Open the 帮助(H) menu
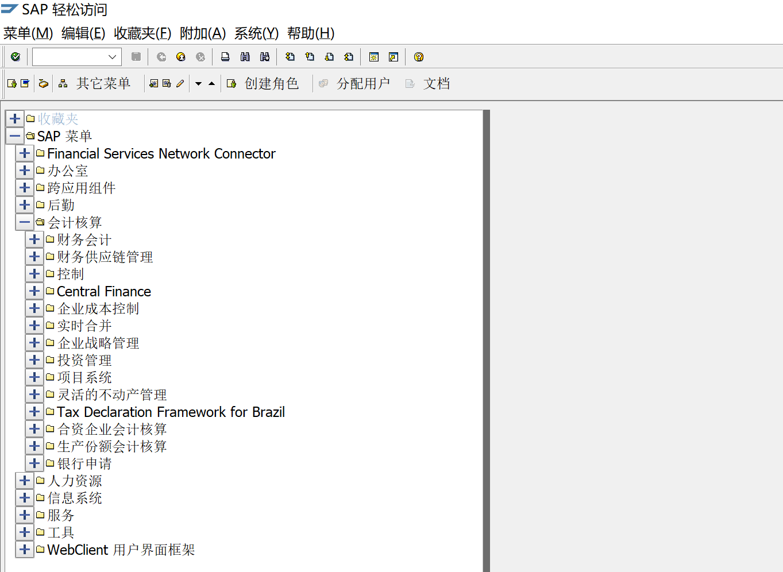 (x=311, y=33)
